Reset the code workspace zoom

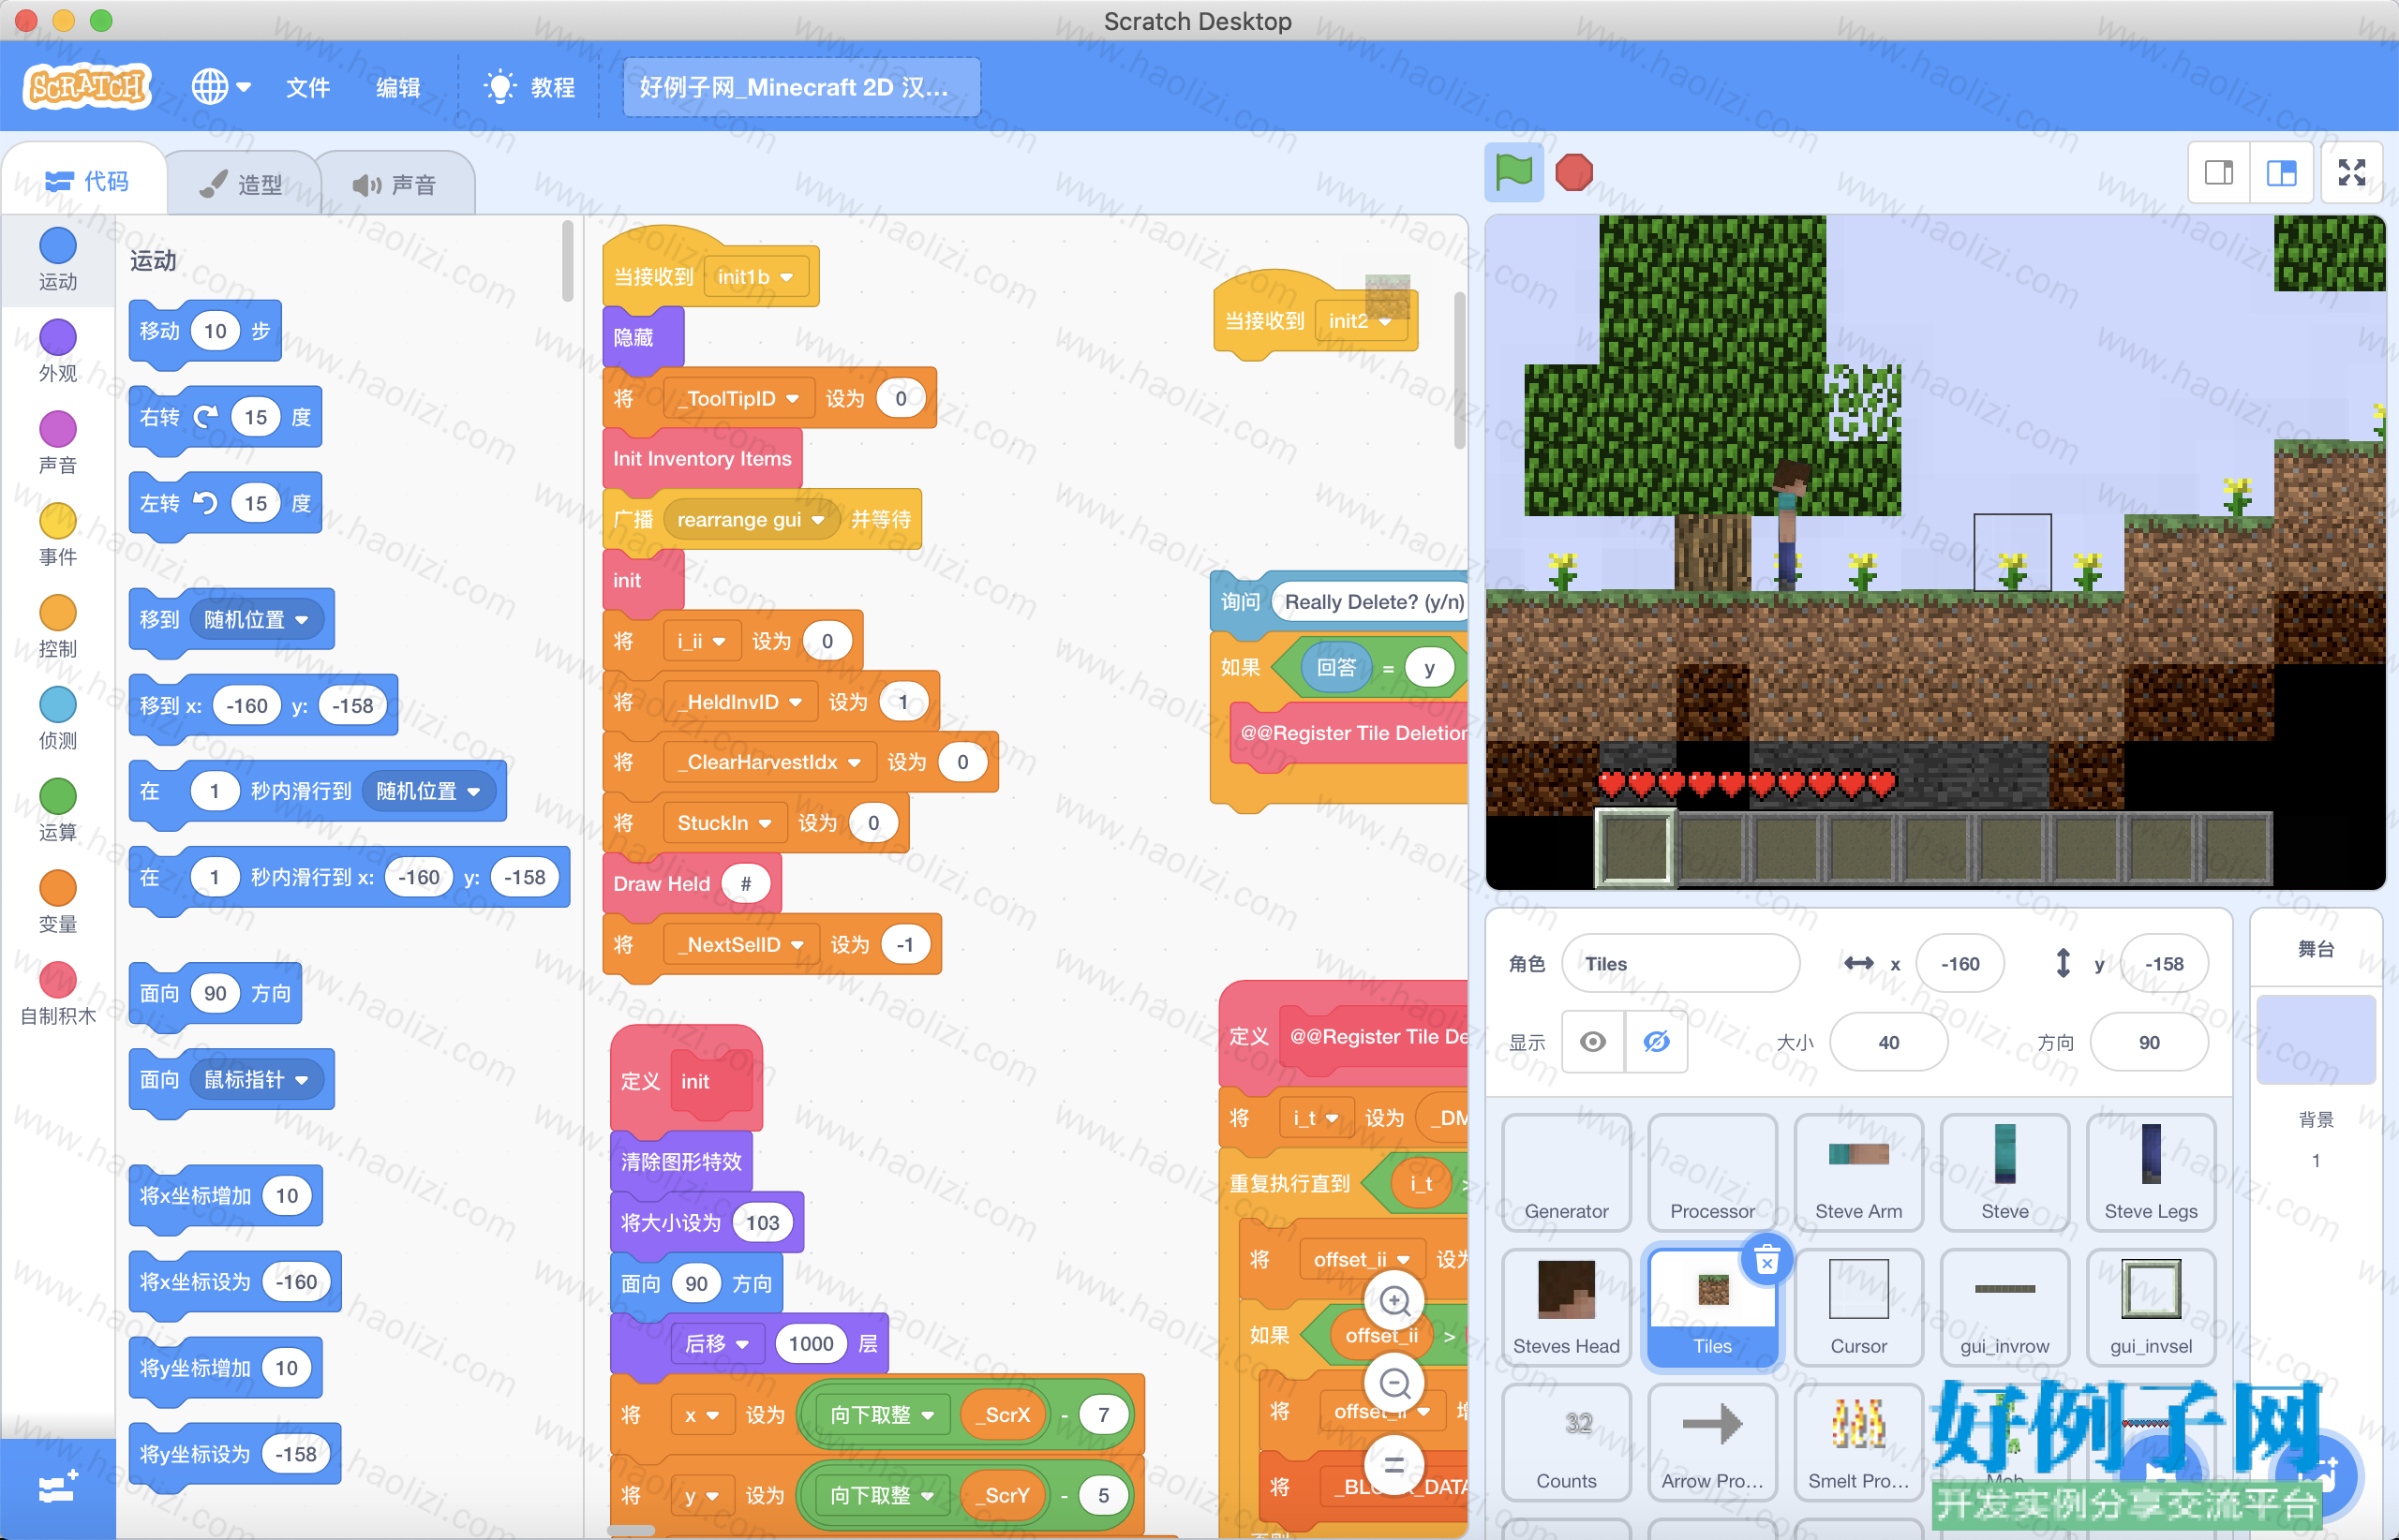coord(1394,1465)
